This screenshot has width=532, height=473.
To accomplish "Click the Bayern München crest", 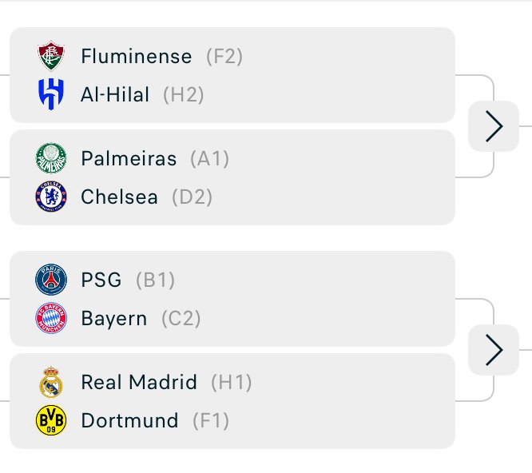I will pos(51,318).
